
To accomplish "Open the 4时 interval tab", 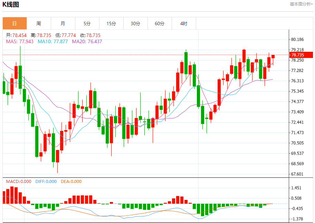I will pyautogui.click(x=184, y=23).
